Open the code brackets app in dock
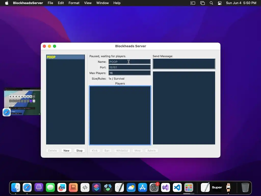 click(x=85, y=187)
